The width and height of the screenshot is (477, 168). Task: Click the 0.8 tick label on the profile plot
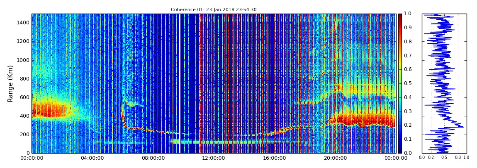(x=458, y=158)
